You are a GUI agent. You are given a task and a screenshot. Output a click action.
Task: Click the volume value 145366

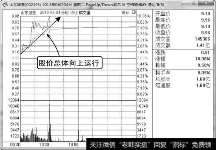point(202,39)
